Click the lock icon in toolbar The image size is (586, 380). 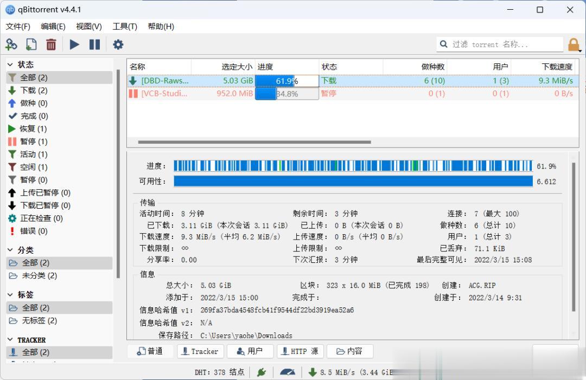click(574, 45)
